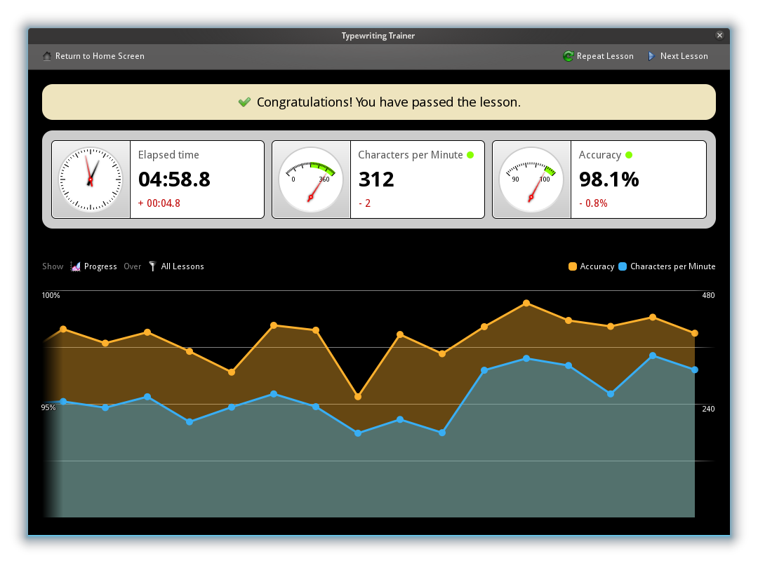Toggle the orange Accuracy legend swatch
Image resolution: width=758 pixels, height=563 pixels.
[573, 266]
